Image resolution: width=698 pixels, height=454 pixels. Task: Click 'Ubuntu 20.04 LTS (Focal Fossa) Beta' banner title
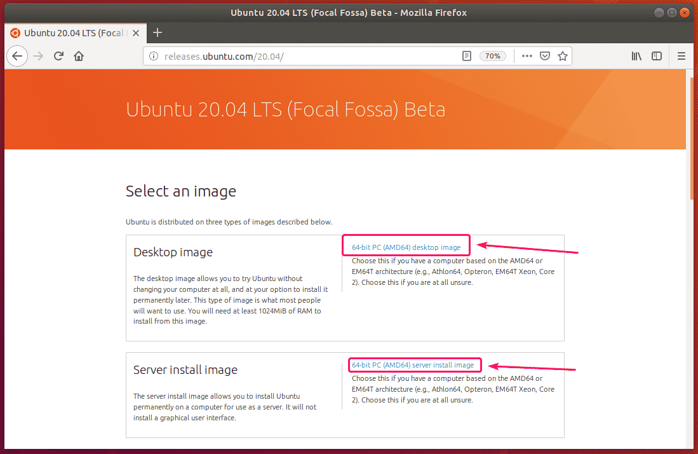285,109
